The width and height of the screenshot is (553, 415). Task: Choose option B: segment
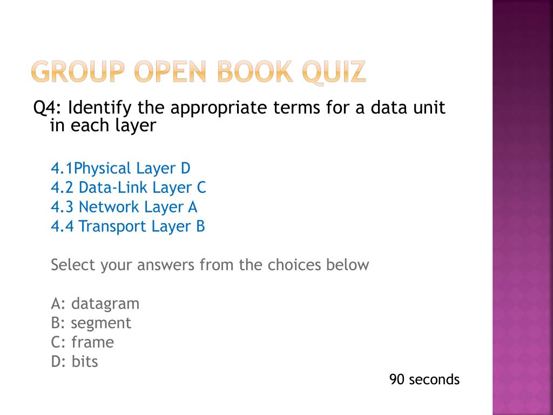tap(91, 323)
